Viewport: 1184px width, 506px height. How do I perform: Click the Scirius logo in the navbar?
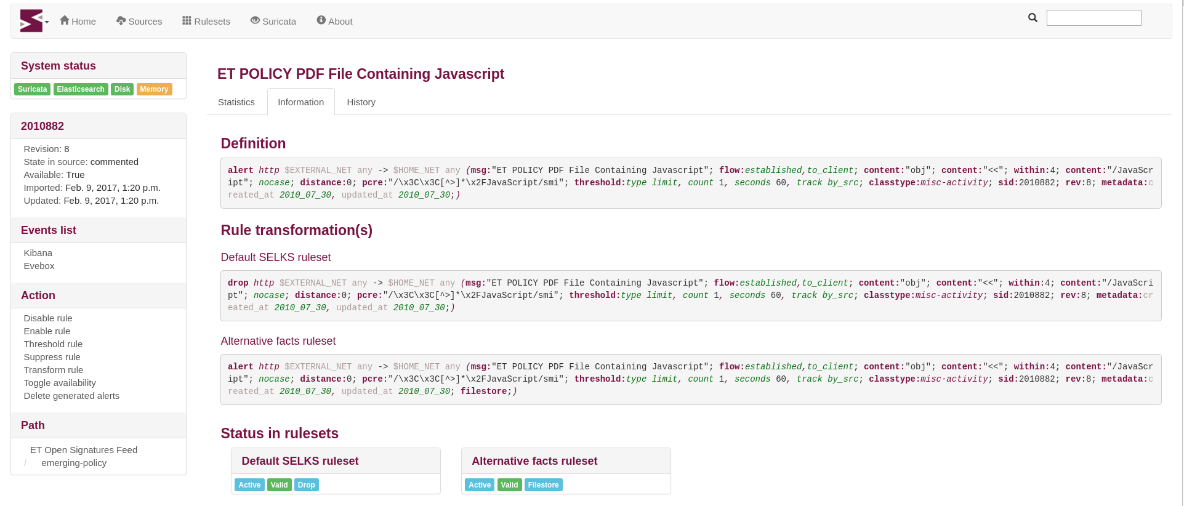pos(31,21)
